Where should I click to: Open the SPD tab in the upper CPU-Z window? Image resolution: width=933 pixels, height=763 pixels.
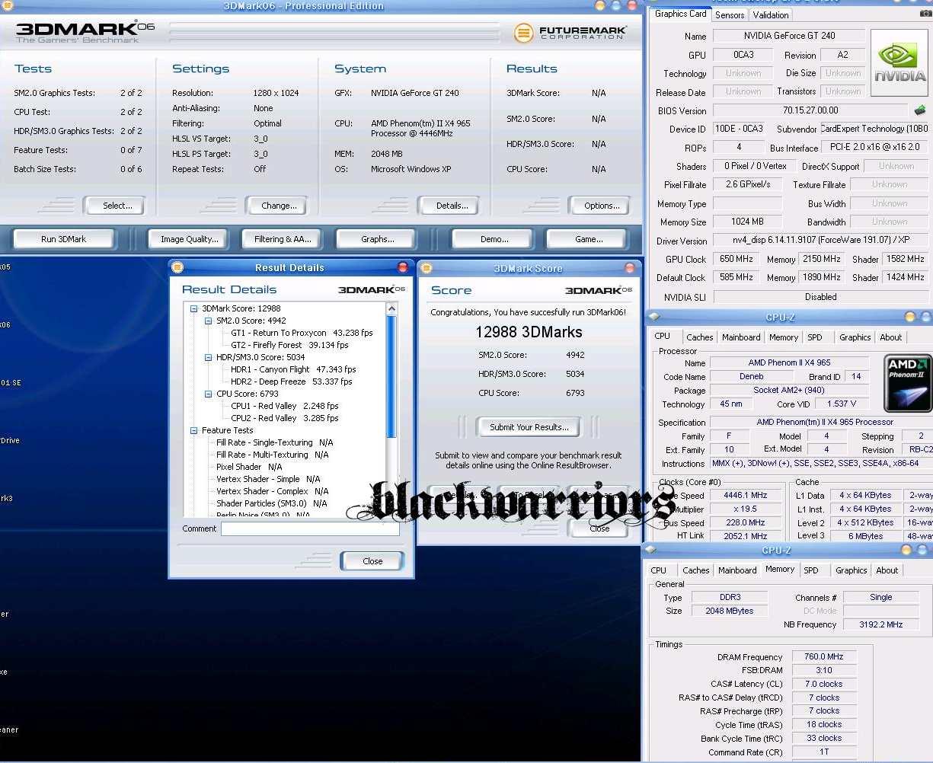tap(815, 337)
